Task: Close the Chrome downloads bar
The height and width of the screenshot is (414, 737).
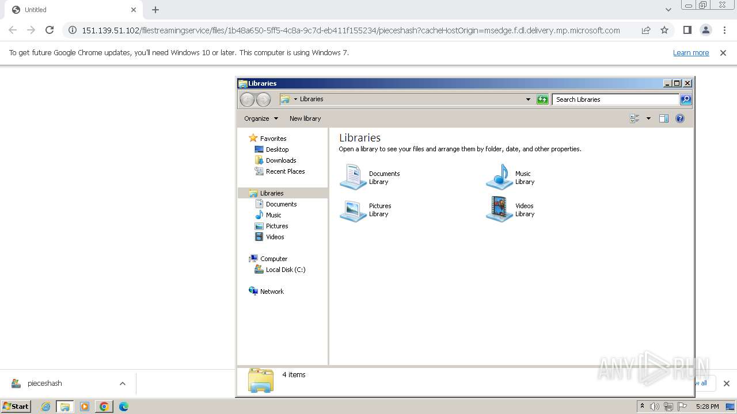Action: coord(726,384)
